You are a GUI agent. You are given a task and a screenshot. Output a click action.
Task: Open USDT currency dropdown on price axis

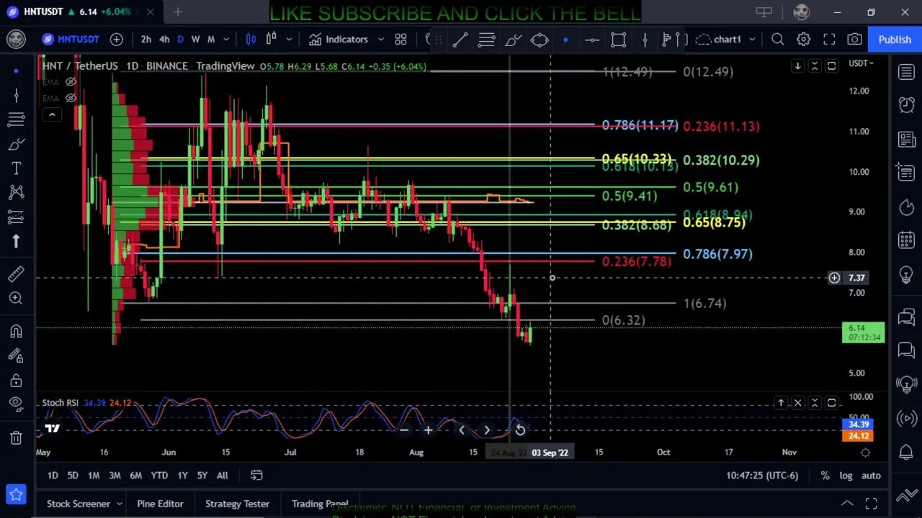point(861,63)
